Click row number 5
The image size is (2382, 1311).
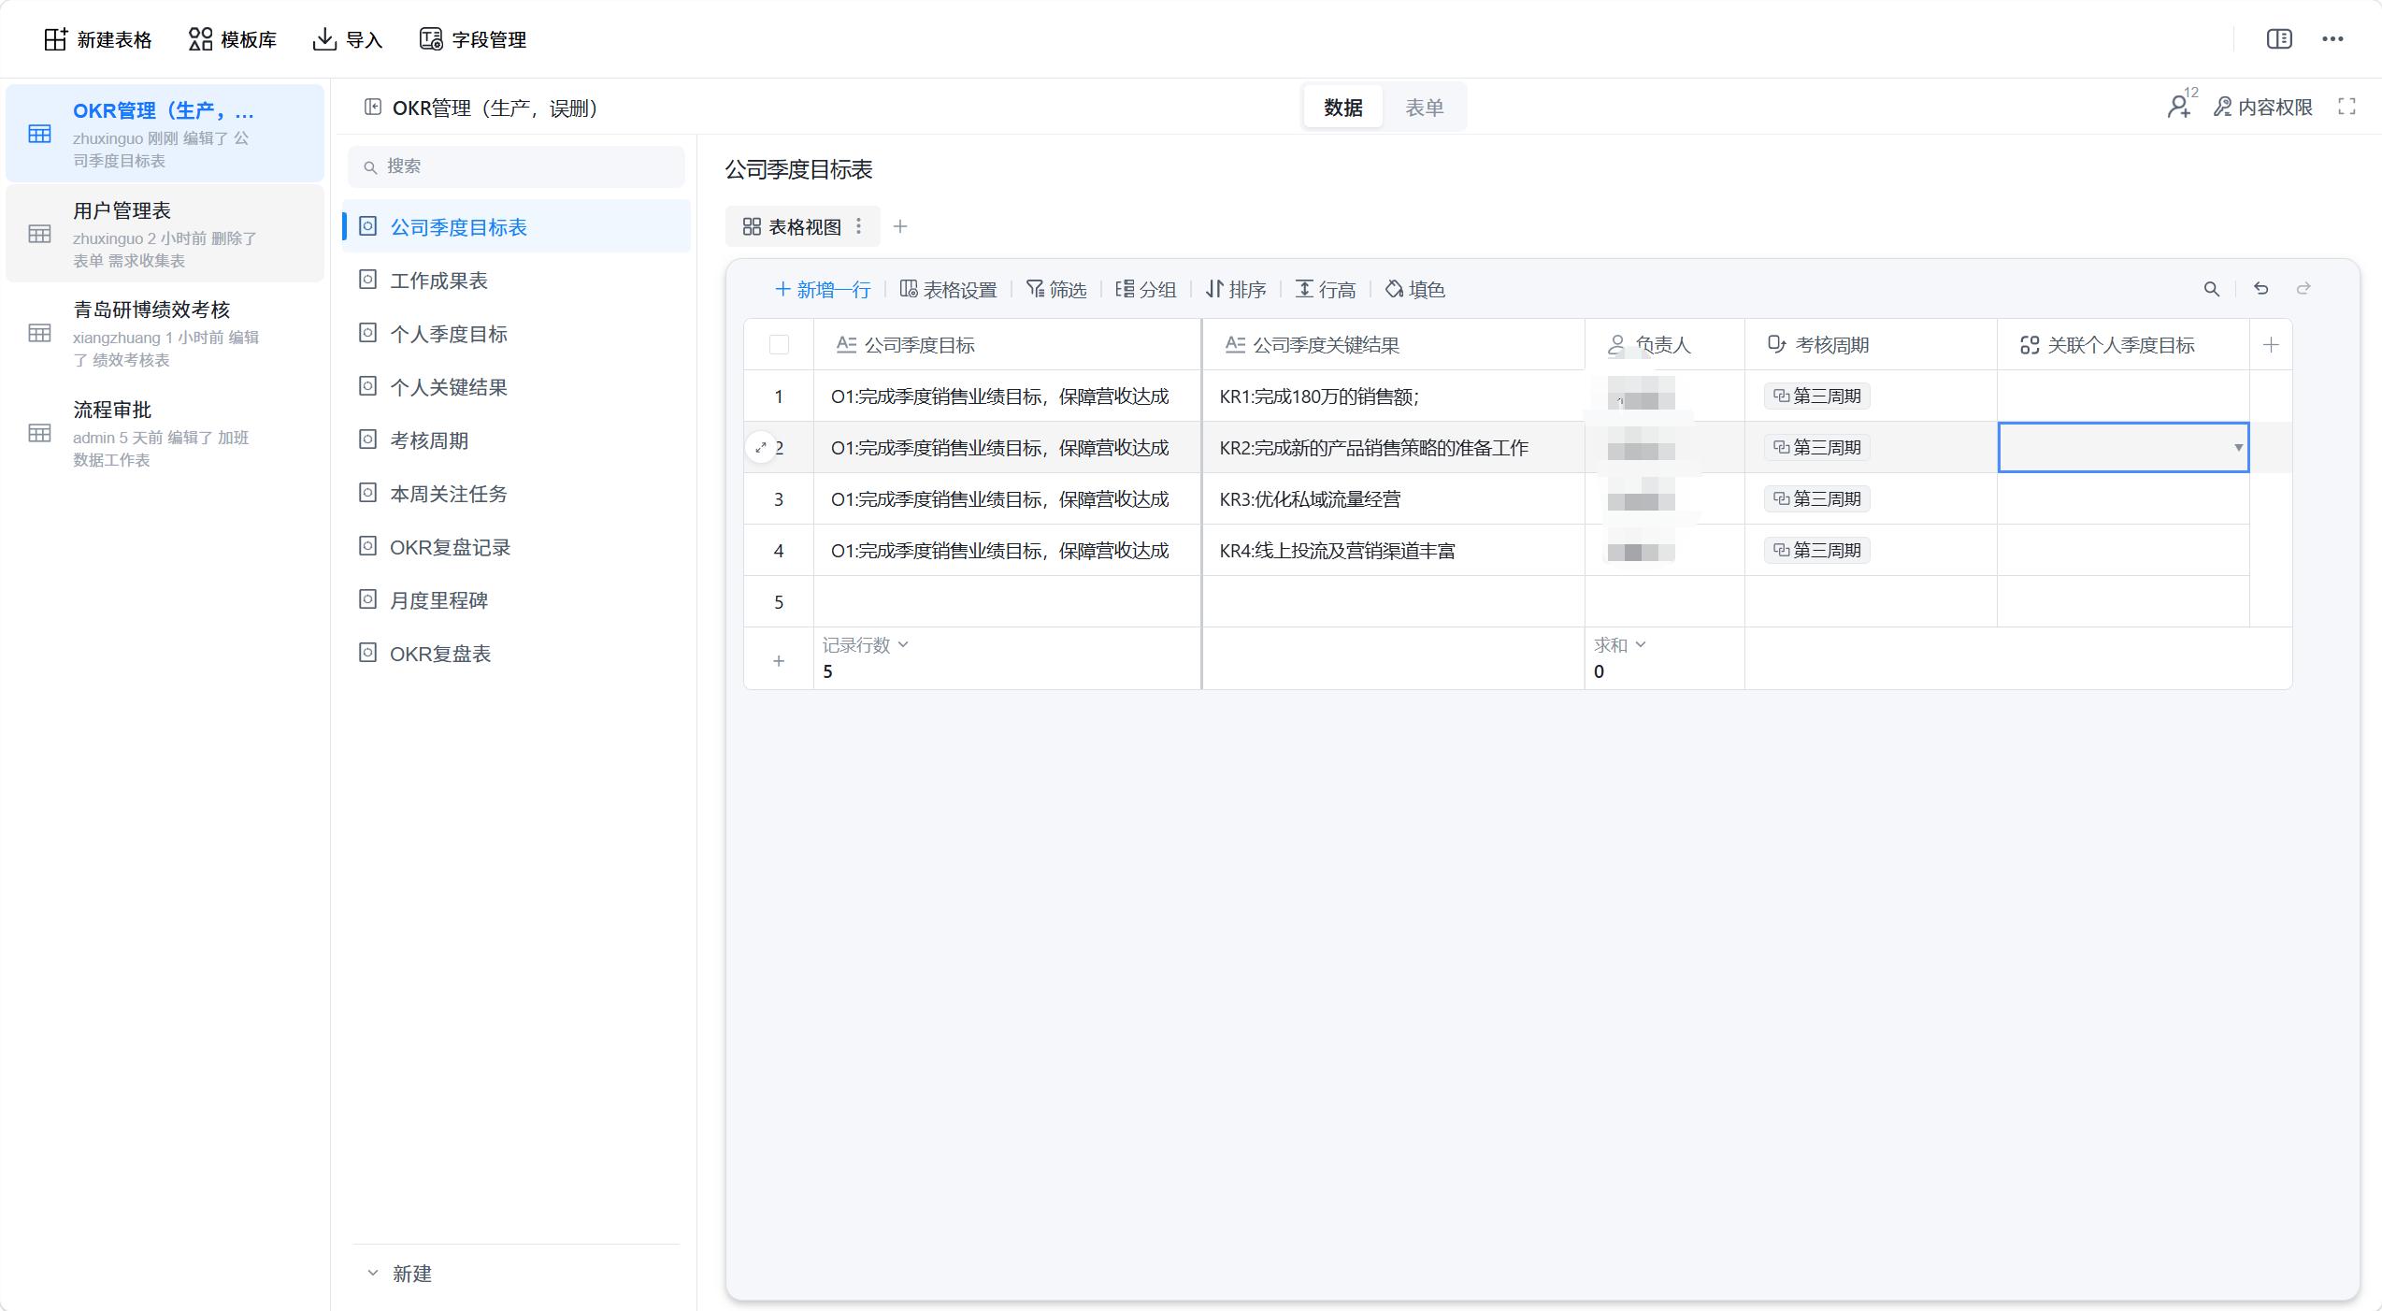point(779,602)
